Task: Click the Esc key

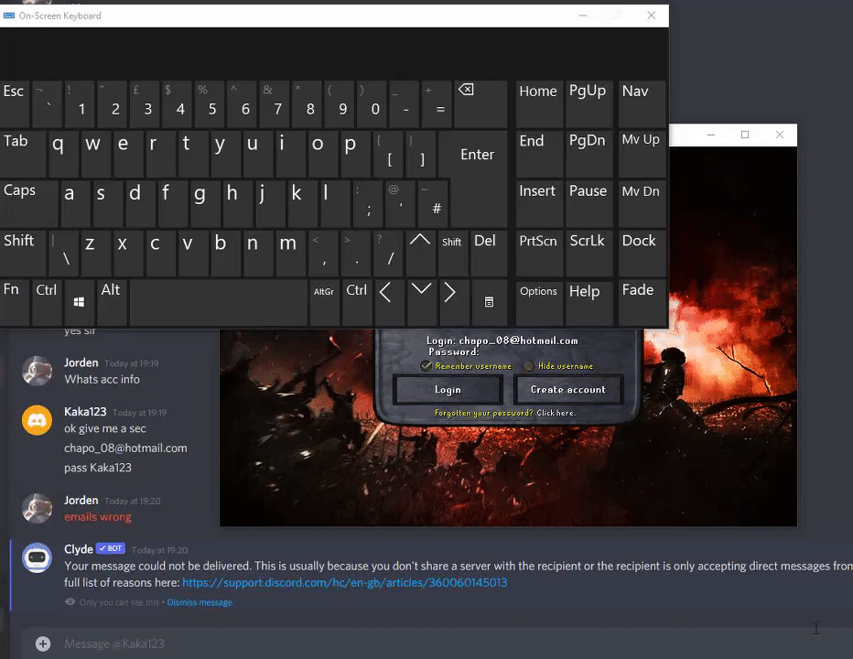Action: click(x=14, y=103)
